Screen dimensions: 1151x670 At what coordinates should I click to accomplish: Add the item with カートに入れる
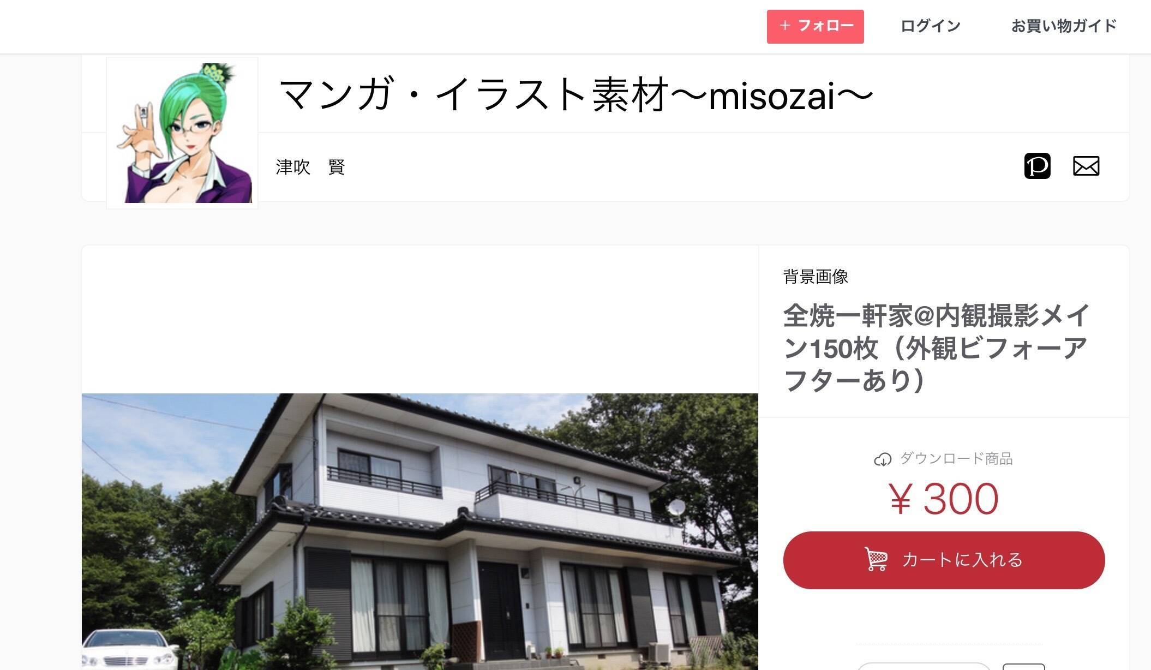[944, 560]
